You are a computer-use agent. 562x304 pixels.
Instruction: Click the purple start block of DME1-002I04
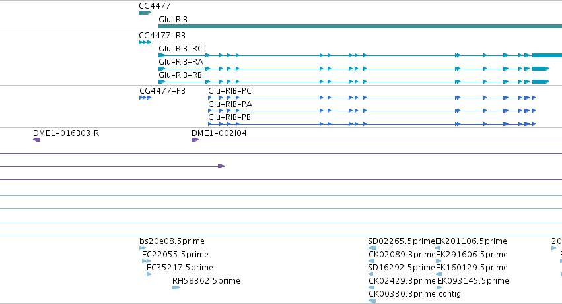click(x=195, y=140)
